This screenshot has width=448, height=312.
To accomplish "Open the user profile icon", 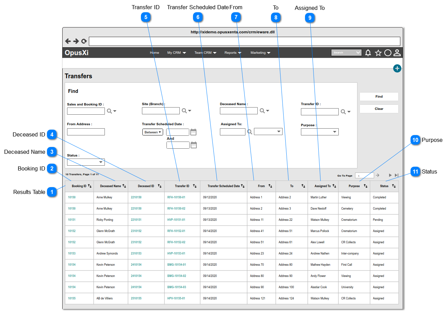I will (397, 53).
